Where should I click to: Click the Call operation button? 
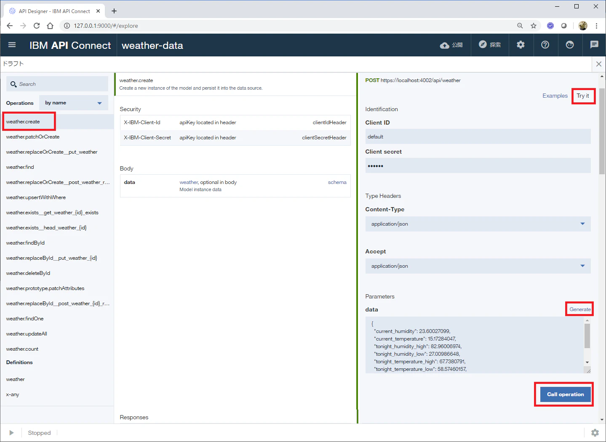click(565, 394)
